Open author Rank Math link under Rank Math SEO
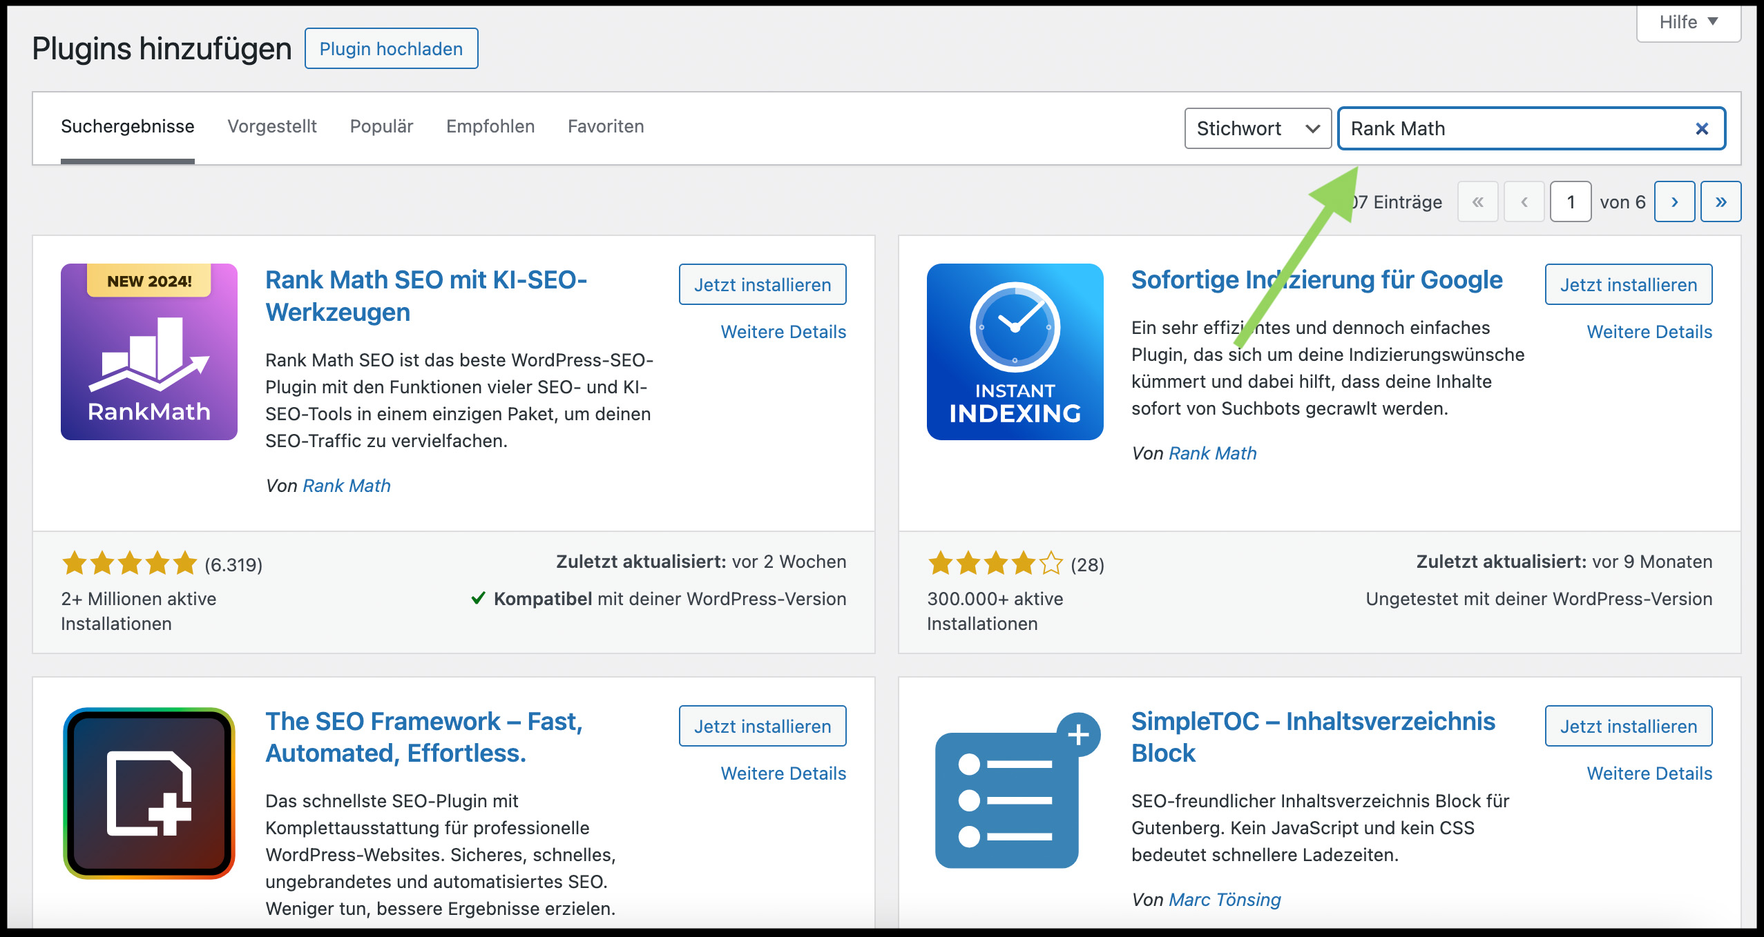The image size is (1764, 937). coord(347,486)
